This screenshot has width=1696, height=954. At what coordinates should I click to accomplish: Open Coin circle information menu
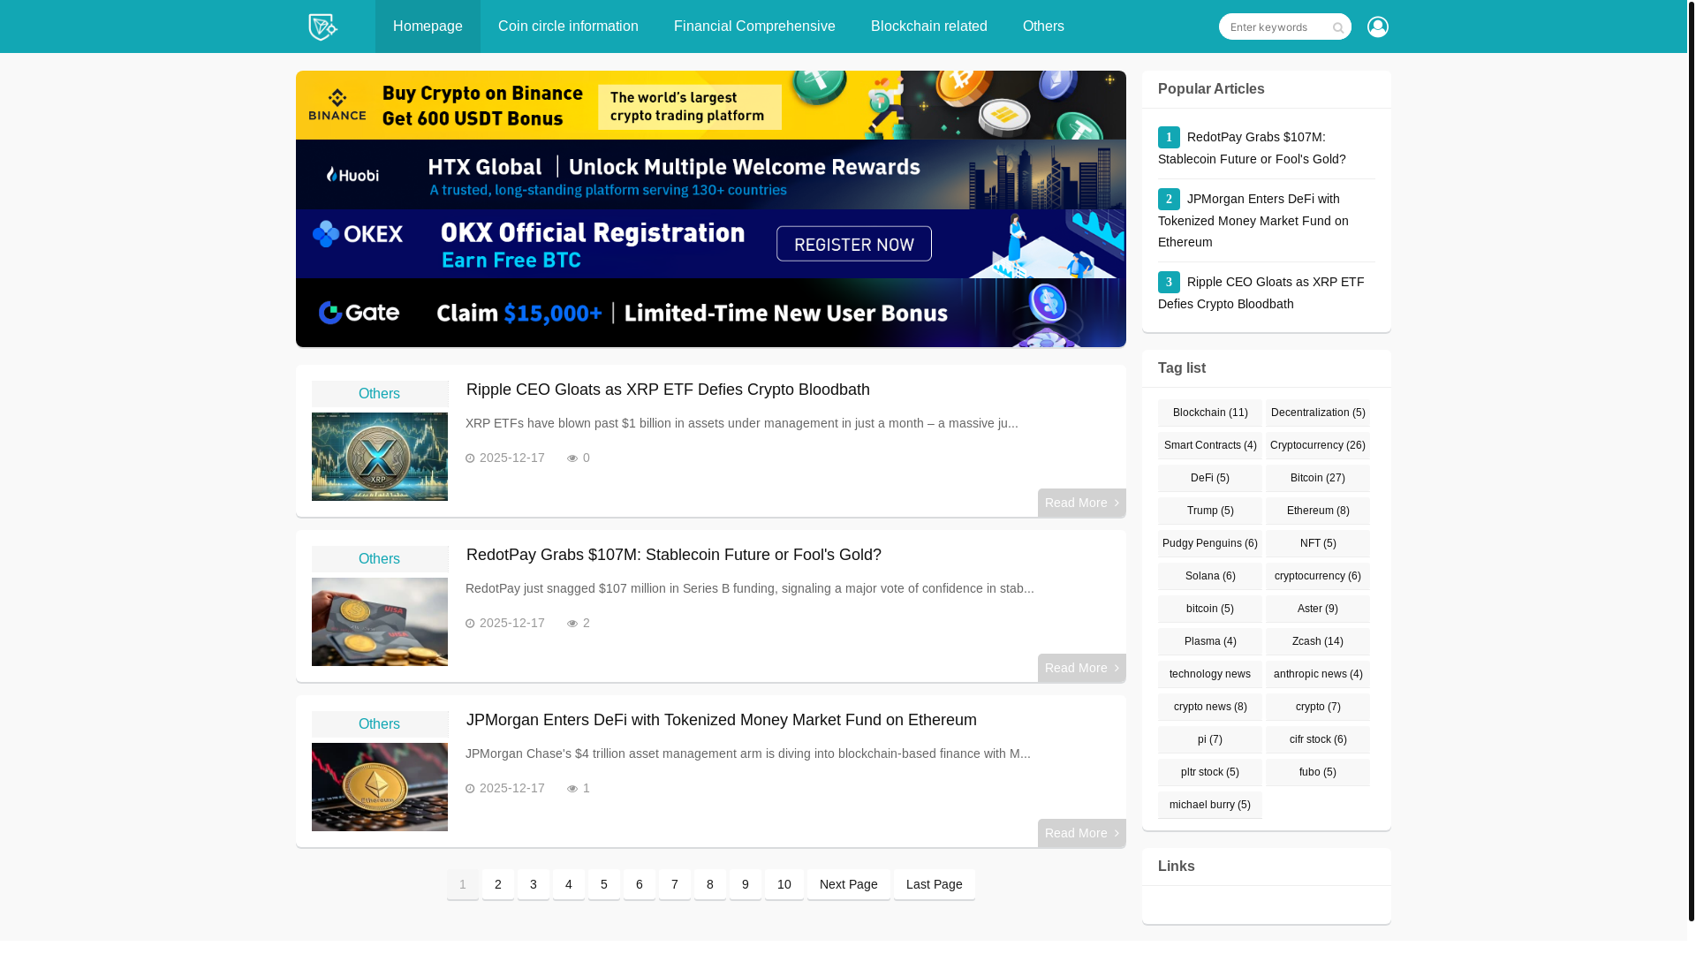[568, 26]
